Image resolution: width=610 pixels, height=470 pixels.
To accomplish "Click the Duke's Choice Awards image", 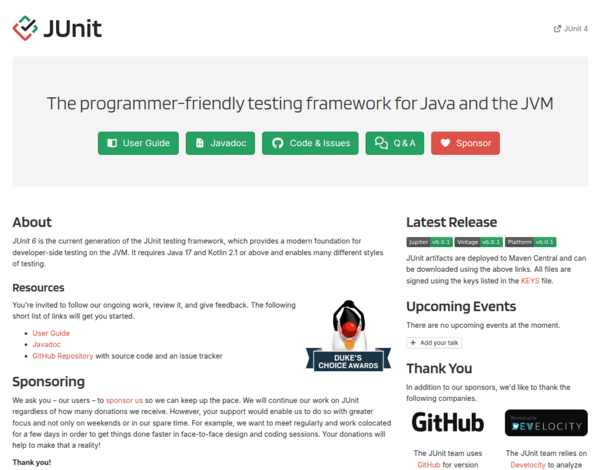I will pos(348,336).
